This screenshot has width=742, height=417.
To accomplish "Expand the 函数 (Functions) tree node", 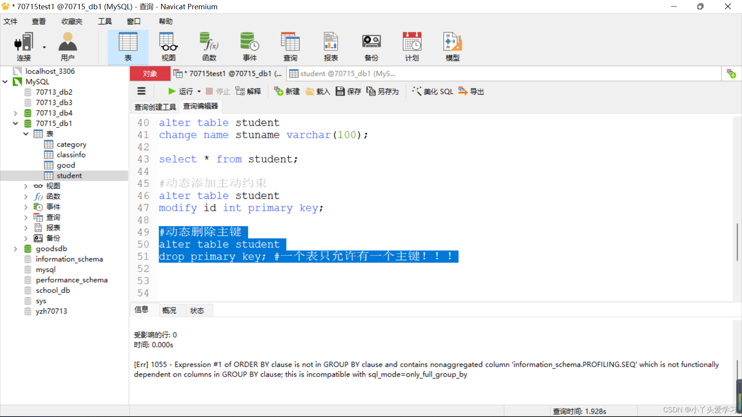I will (x=26, y=197).
